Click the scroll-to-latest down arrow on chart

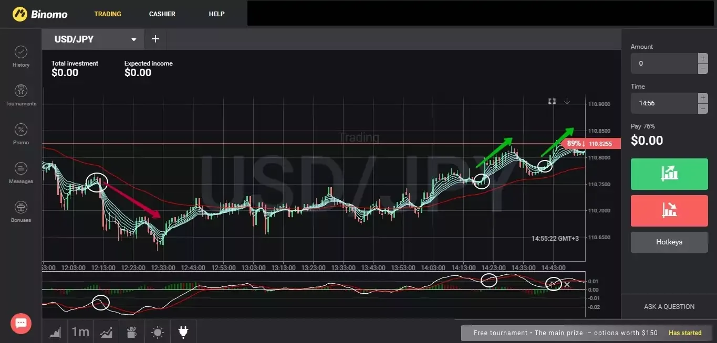567,101
